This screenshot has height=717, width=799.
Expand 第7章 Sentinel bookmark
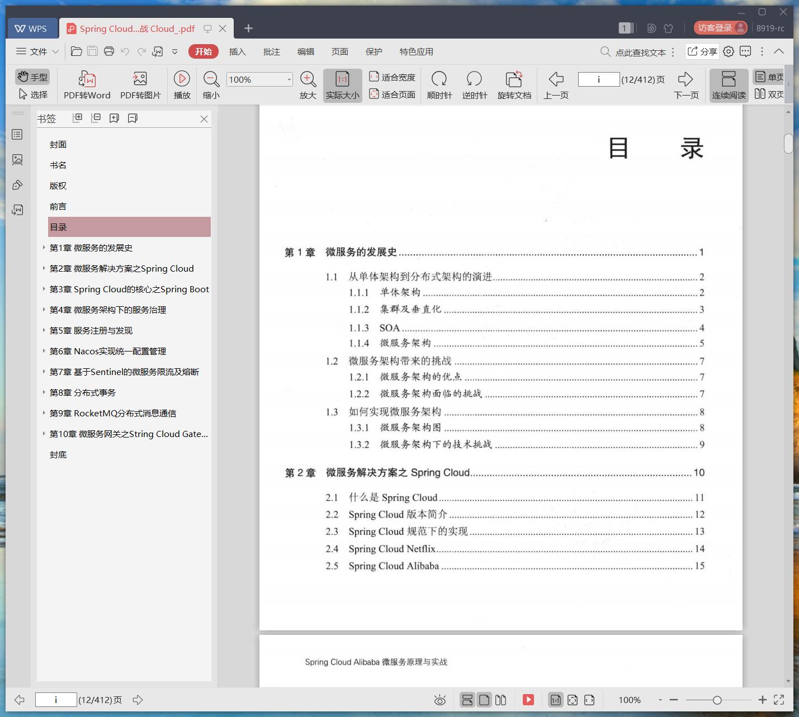[44, 372]
